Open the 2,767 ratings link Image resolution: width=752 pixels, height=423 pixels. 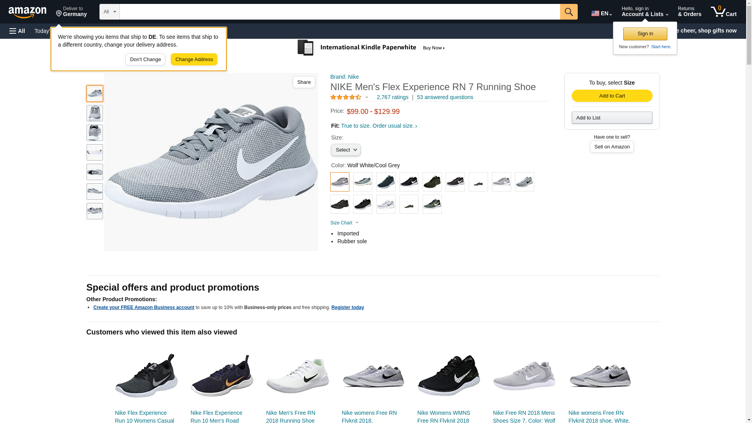tap(392, 97)
